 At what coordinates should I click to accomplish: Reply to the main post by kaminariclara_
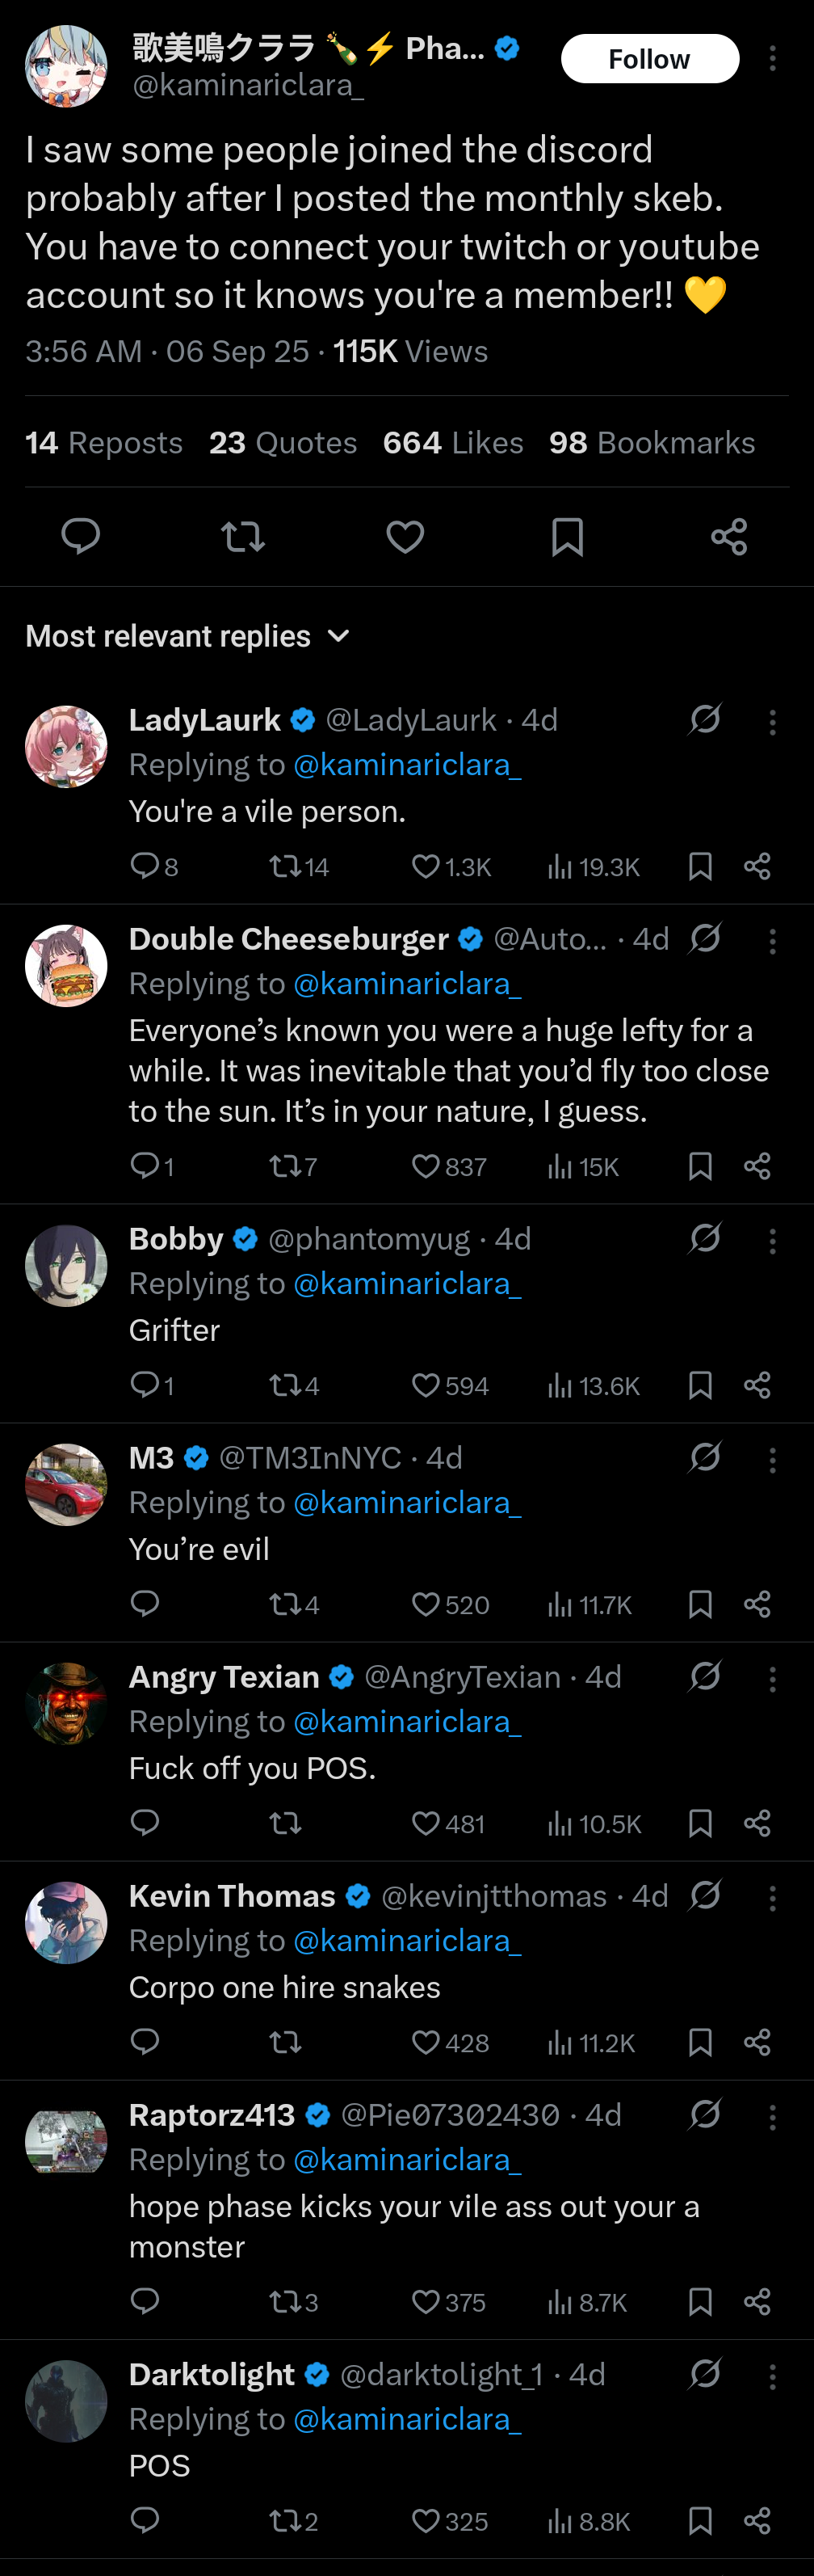pyautogui.click(x=80, y=536)
